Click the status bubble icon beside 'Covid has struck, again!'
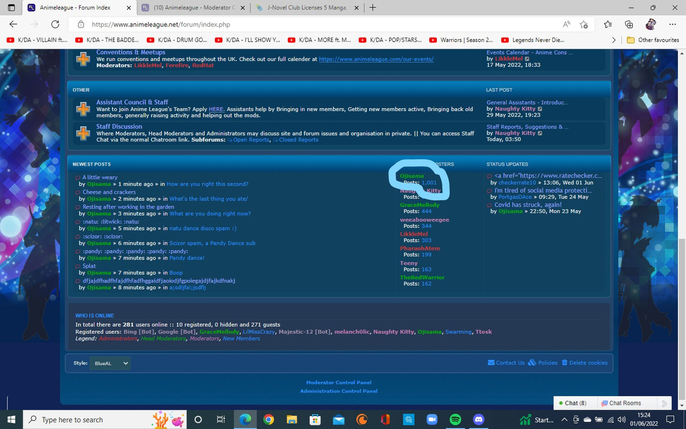Image resolution: width=686 pixels, height=429 pixels. coord(489,205)
